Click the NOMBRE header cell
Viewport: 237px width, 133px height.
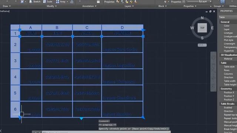[x=122, y=33]
